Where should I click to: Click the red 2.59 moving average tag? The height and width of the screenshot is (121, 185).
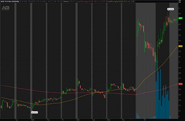click(x=180, y=84)
